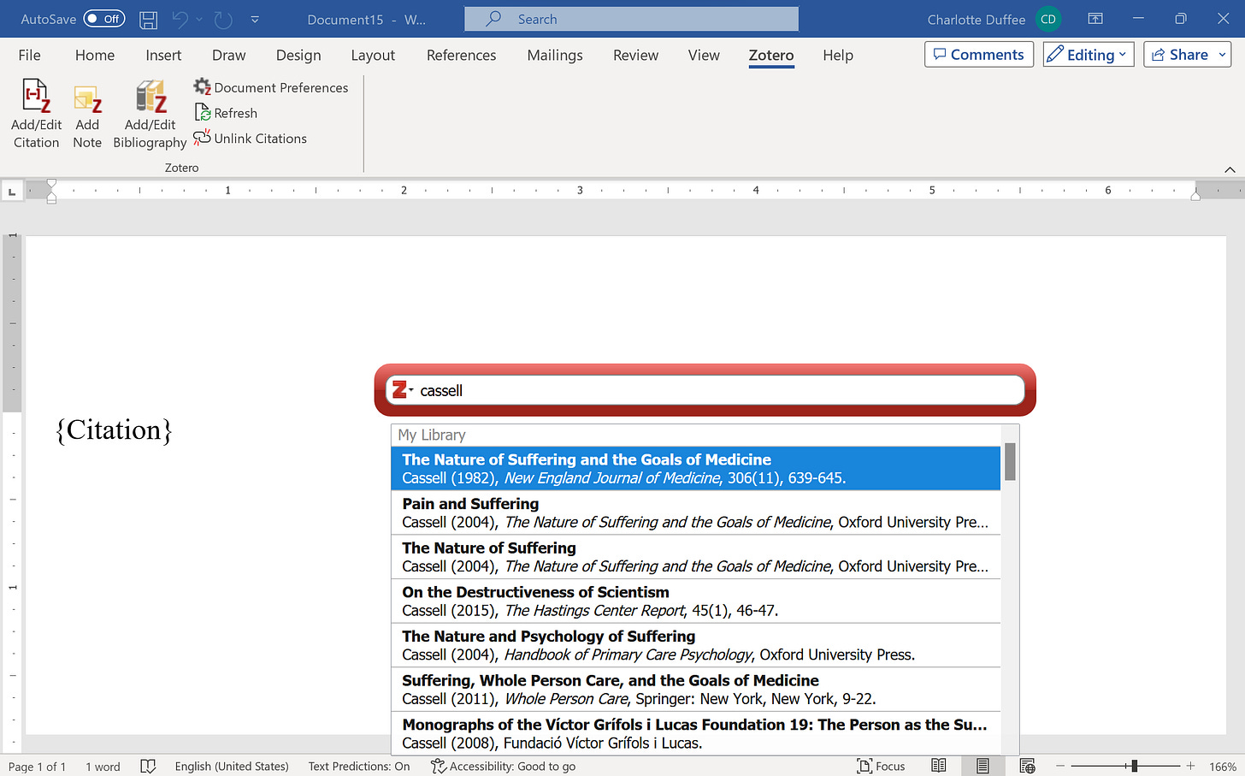Open Zotero Document Preferences
The width and height of the screenshot is (1245, 776).
[x=271, y=87]
